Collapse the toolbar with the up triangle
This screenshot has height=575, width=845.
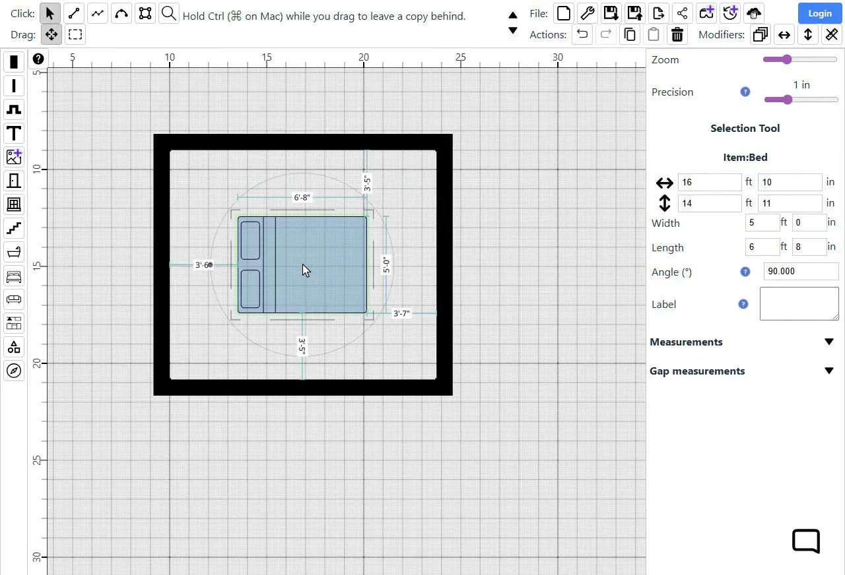coord(512,15)
